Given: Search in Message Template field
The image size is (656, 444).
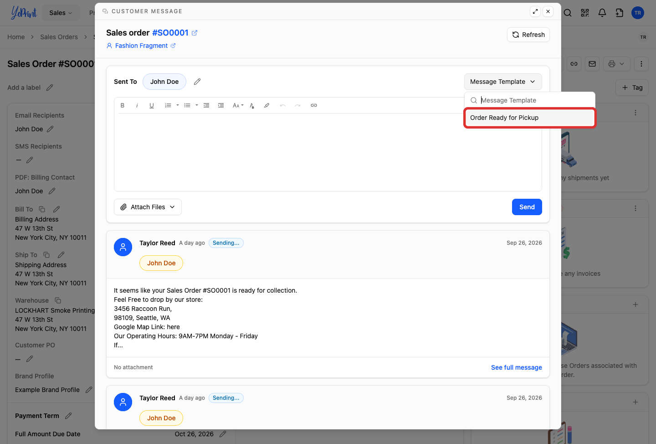Looking at the screenshot, I should pos(530,100).
